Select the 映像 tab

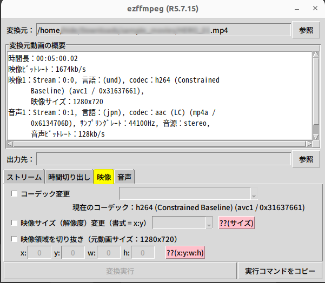[x=103, y=177]
